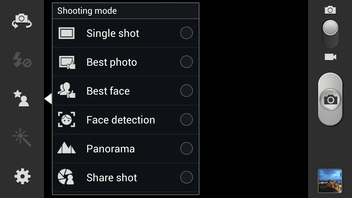The width and height of the screenshot is (352, 198).
Task: Select the Panorama radio button
Action: point(186,148)
